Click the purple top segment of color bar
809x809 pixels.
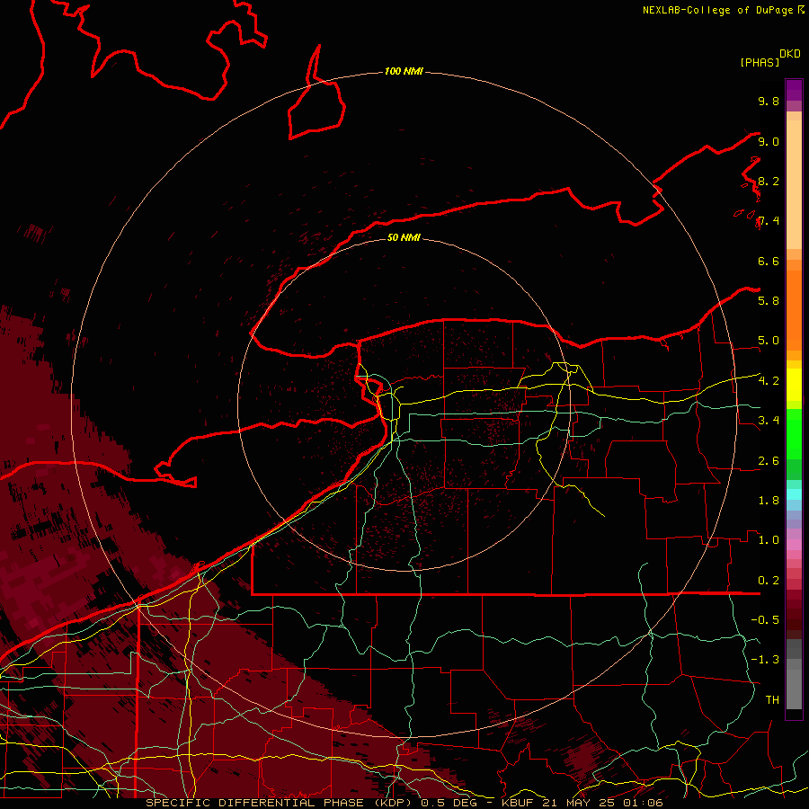tap(794, 90)
